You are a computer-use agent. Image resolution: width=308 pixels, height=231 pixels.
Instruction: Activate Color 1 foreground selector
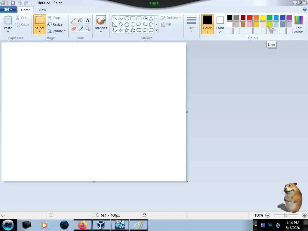[x=207, y=24]
